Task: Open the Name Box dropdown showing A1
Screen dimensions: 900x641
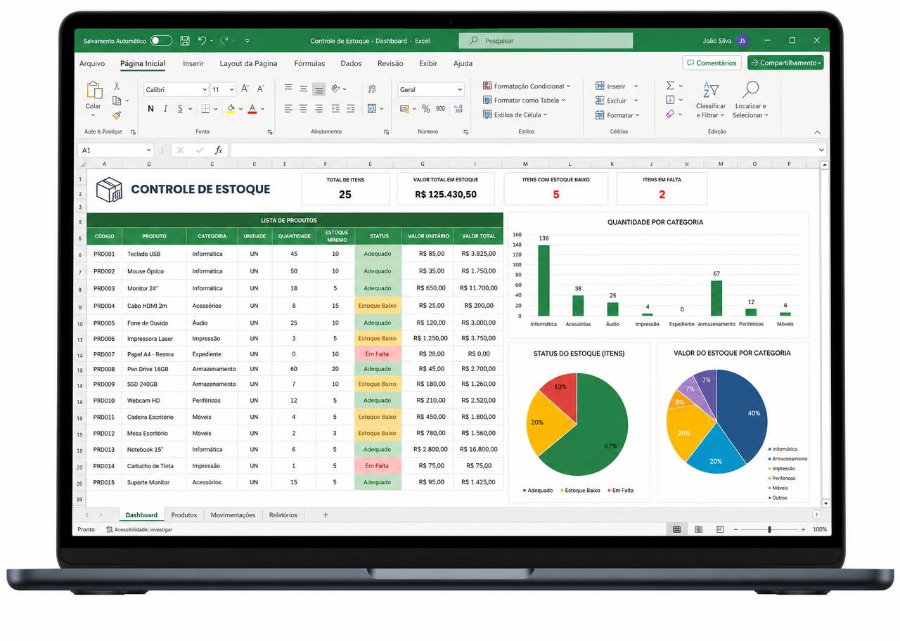Action: pos(149,150)
